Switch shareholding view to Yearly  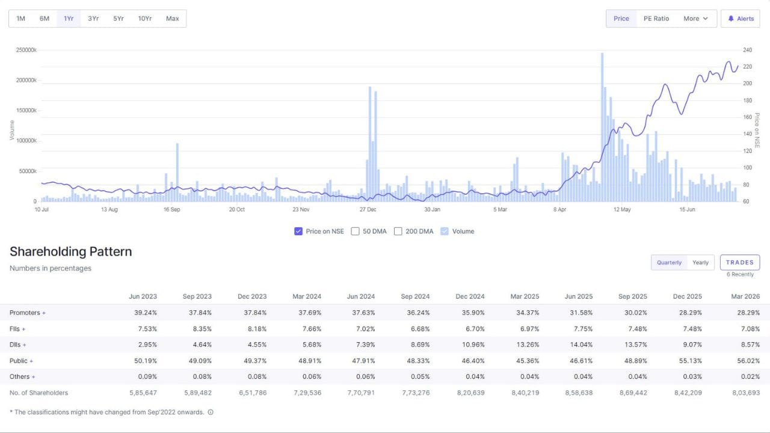click(700, 263)
